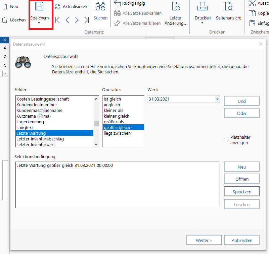Image resolution: width=269 pixels, height=254 pixels.
Task: Select 'Kosten Leasinggesellschaft' field
Action: click(x=54, y=99)
